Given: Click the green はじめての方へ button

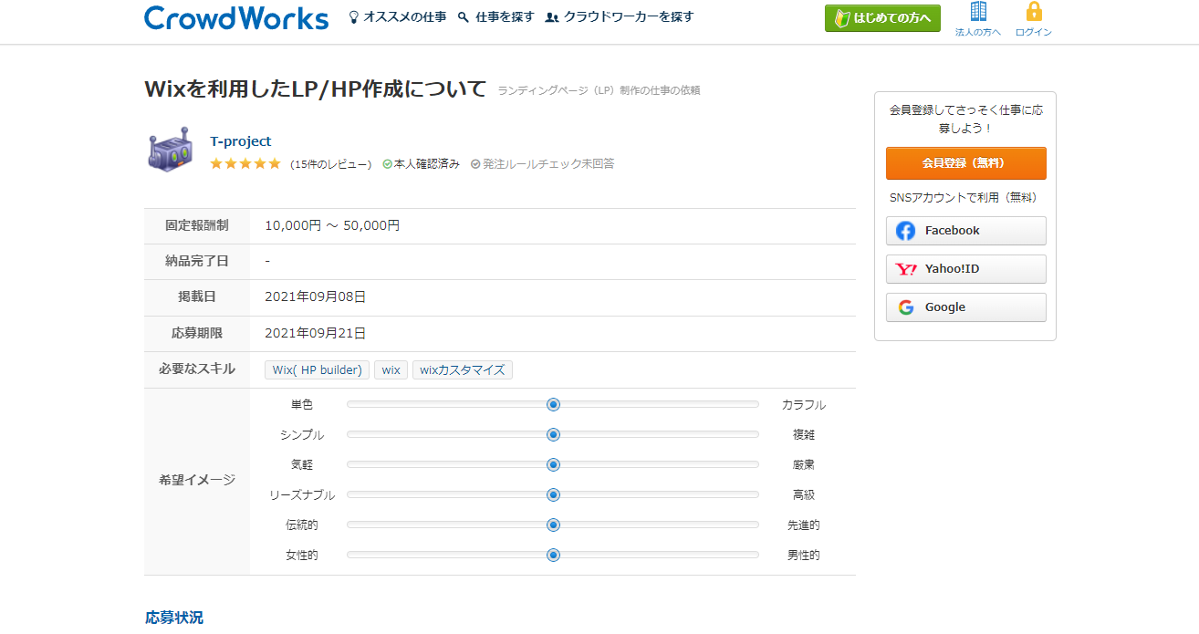Looking at the screenshot, I should point(882,18).
